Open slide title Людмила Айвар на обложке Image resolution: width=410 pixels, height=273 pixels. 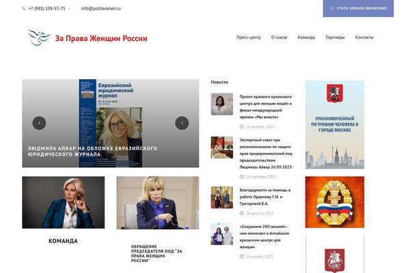point(92,152)
